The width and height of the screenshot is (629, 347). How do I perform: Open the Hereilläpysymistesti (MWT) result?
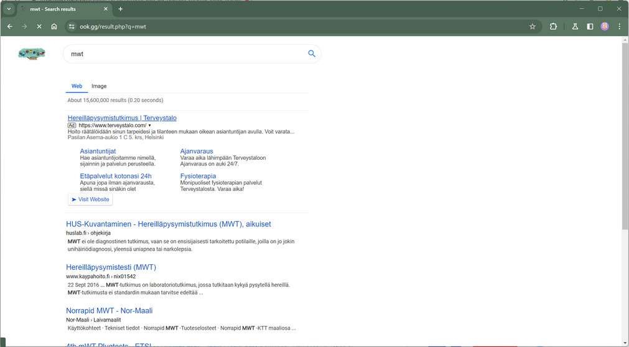pyautogui.click(x=111, y=267)
